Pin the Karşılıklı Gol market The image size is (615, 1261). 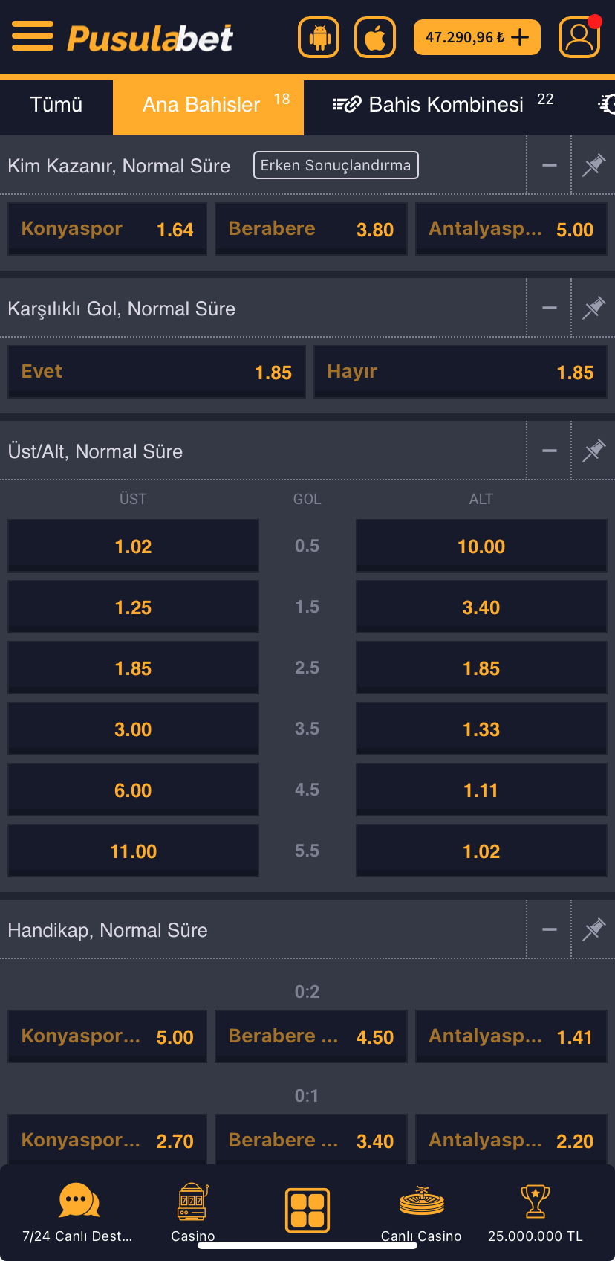point(593,308)
